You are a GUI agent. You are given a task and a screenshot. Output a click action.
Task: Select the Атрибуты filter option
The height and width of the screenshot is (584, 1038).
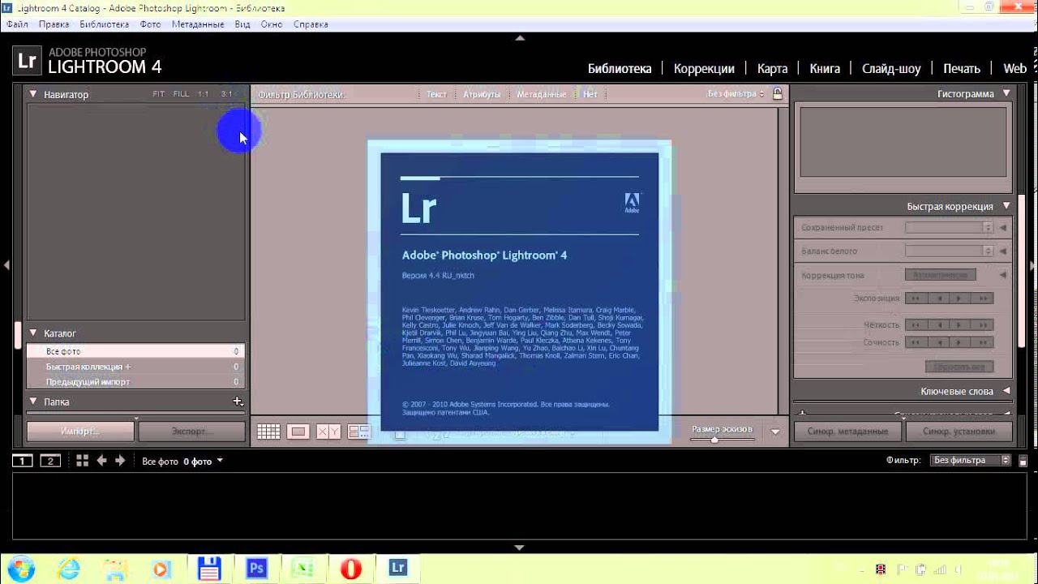tap(482, 94)
